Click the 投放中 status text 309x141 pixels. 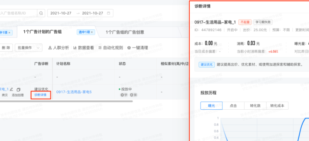click(126, 89)
